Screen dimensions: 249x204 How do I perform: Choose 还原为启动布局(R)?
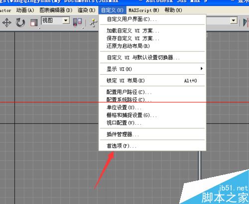152,46
